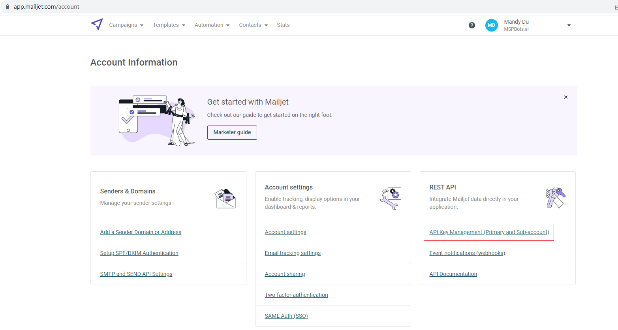
Task: Open the help question mark icon
Action: tap(471, 25)
